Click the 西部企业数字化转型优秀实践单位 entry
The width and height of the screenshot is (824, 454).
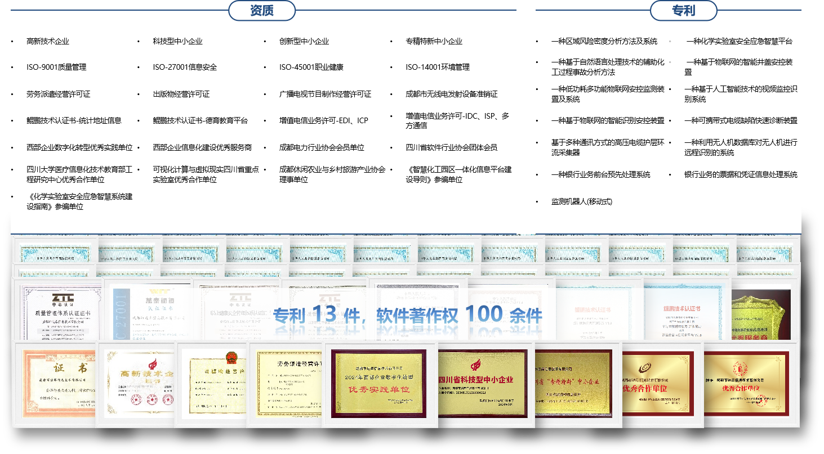pos(79,148)
